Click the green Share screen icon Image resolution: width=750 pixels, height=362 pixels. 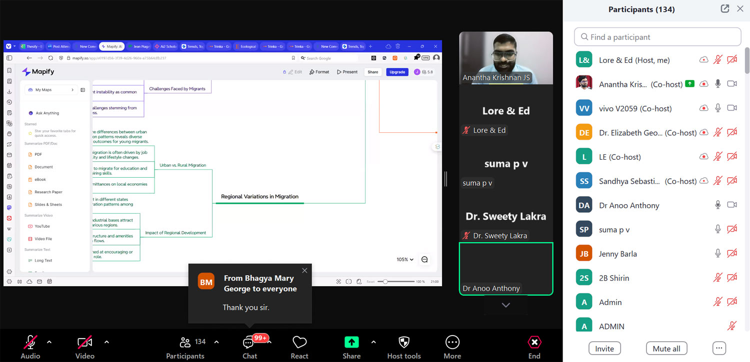click(x=351, y=343)
